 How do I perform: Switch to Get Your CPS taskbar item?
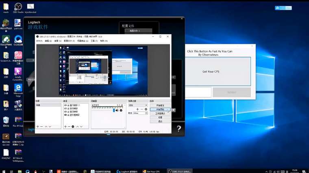pyautogui.click(x=151, y=171)
